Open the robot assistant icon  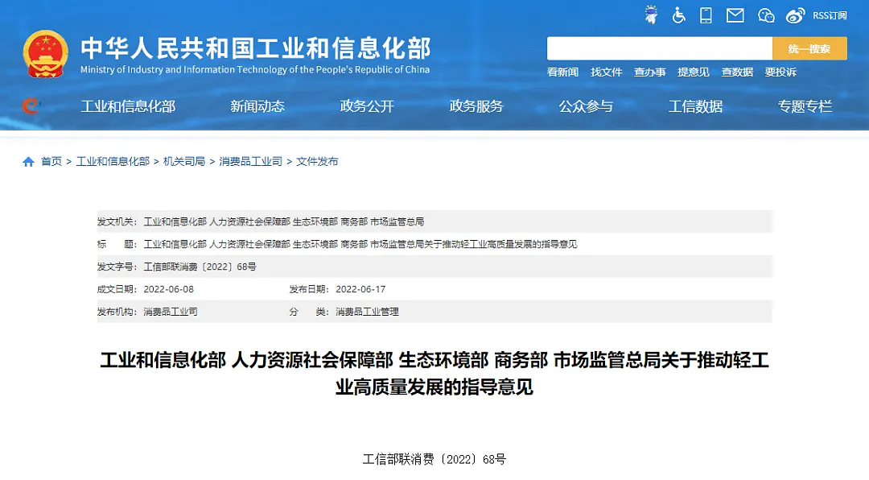point(651,15)
